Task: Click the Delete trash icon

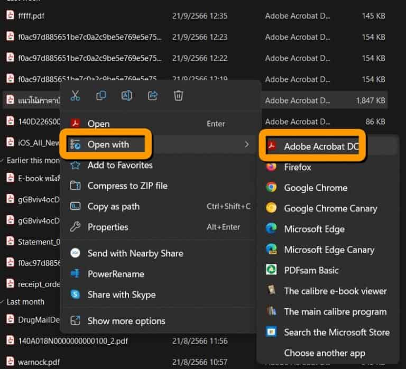Action: tap(178, 96)
